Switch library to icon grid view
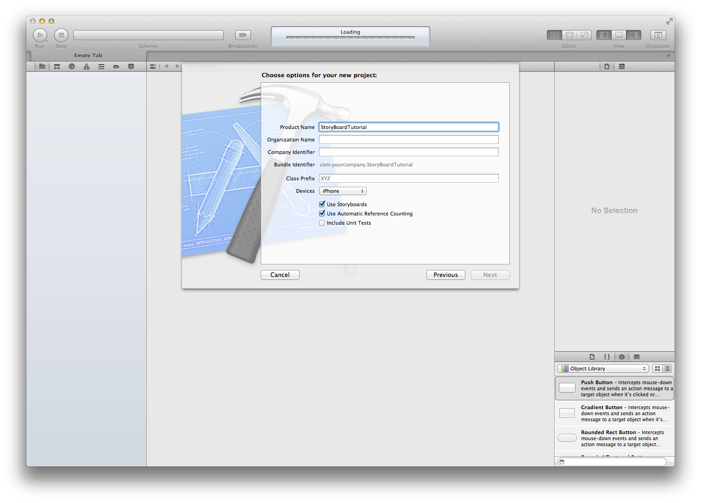 pyautogui.click(x=657, y=368)
